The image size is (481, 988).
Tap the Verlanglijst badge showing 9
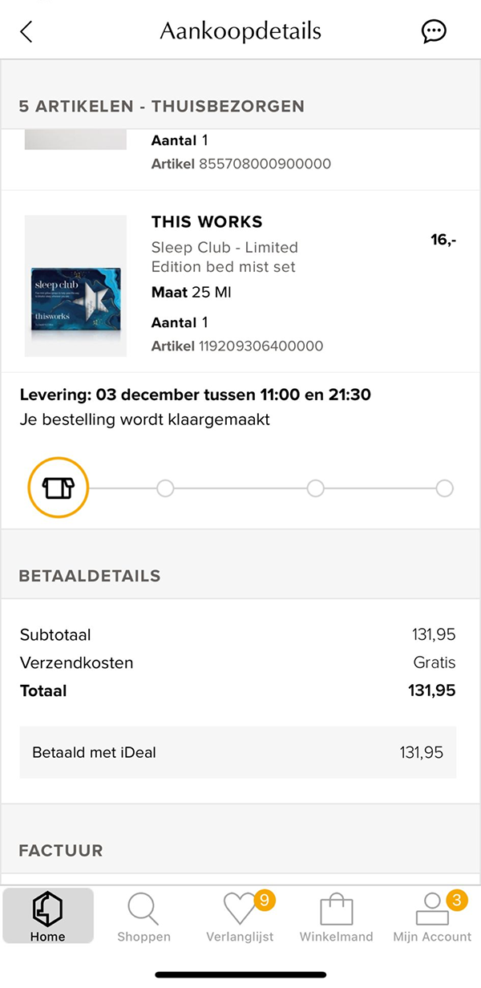point(265,901)
